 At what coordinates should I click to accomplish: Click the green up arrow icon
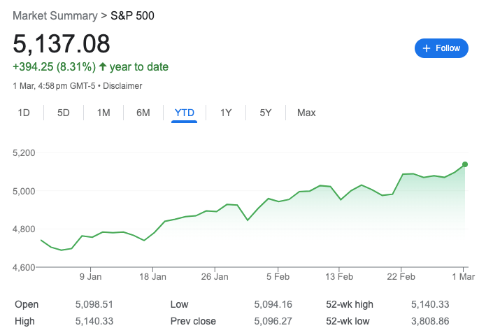[103, 67]
